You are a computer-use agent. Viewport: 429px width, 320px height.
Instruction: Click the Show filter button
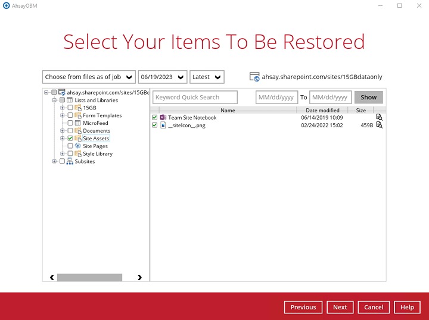pos(369,97)
